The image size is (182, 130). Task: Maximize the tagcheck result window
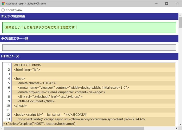(x=167, y=4)
